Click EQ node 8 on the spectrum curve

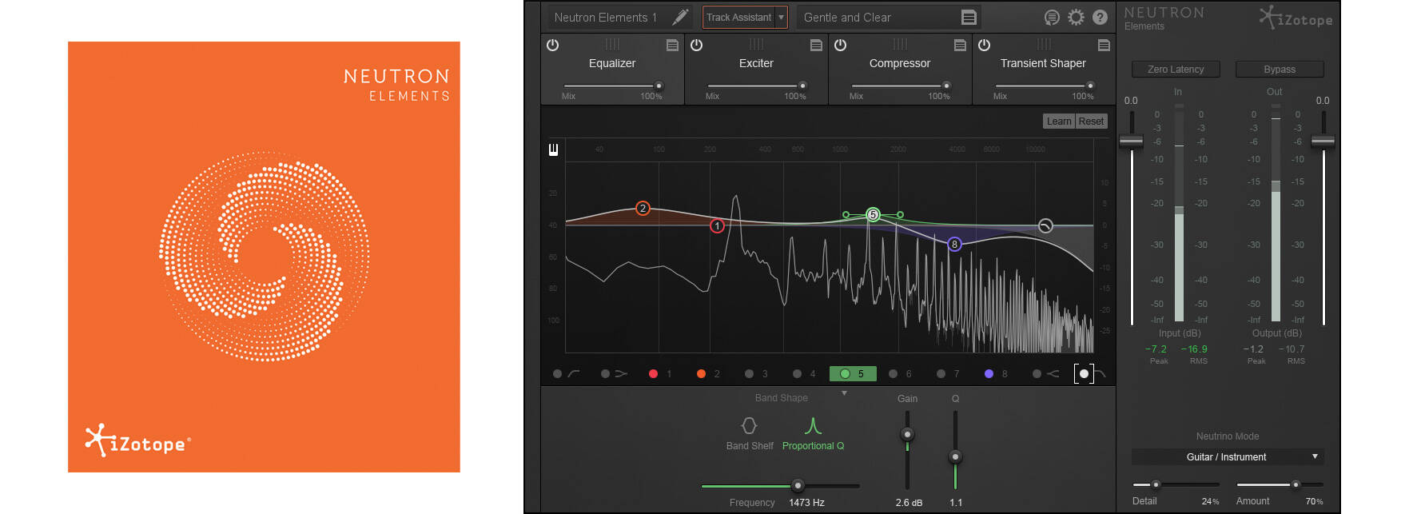(954, 245)
